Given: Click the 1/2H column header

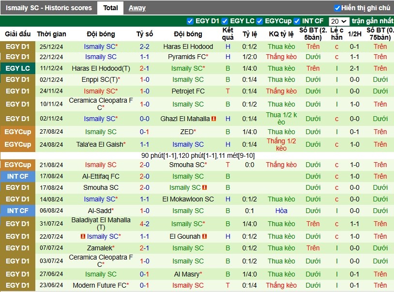Looking at the screenshot, I should [354, 34].
